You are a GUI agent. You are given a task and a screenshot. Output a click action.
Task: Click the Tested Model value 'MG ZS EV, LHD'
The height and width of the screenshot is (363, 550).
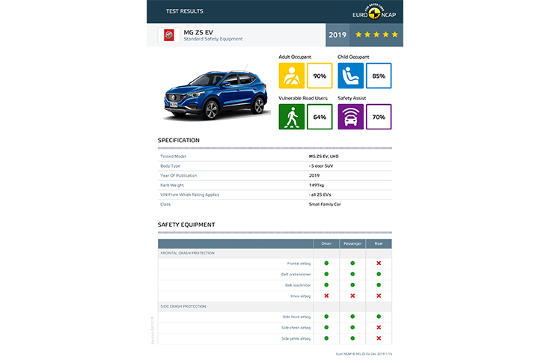(x=324, y=156)
